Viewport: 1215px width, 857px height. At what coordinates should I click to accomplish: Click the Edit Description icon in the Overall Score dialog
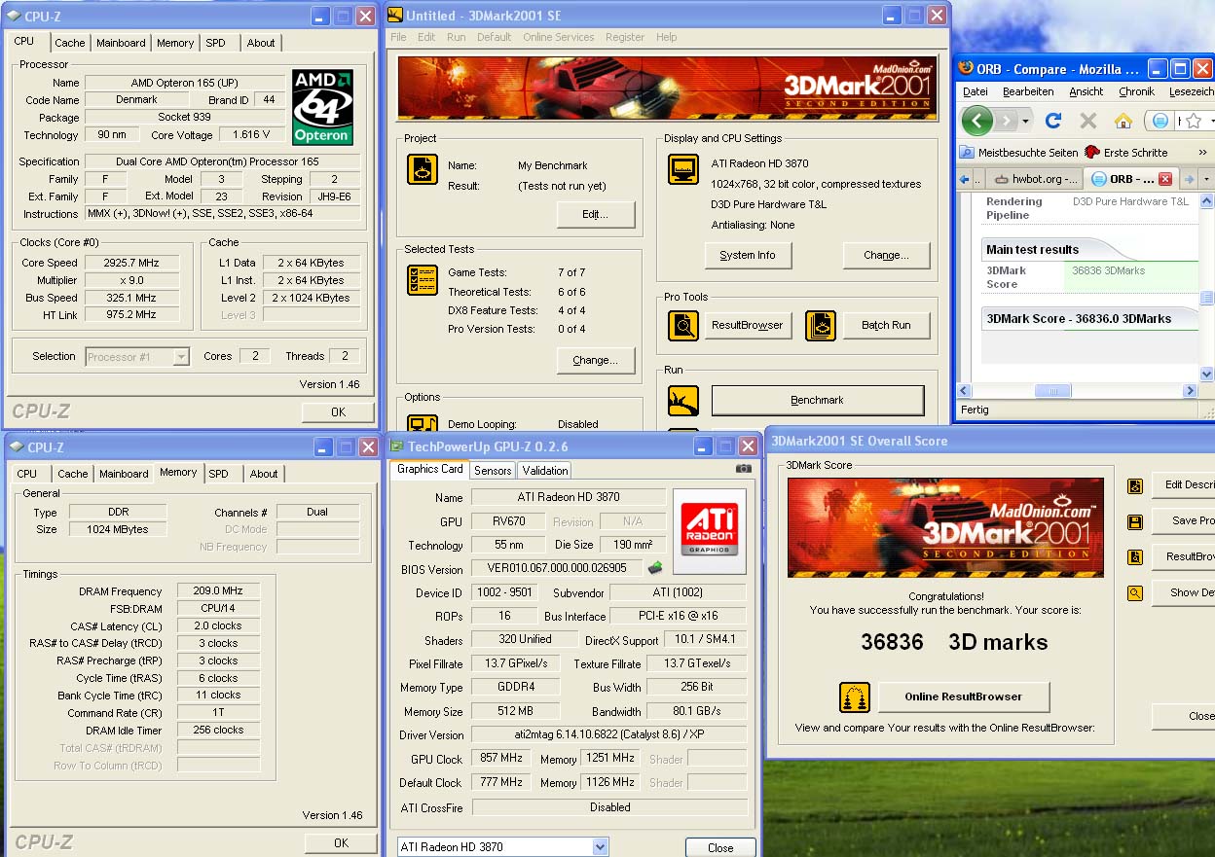tap(1135, 485)
